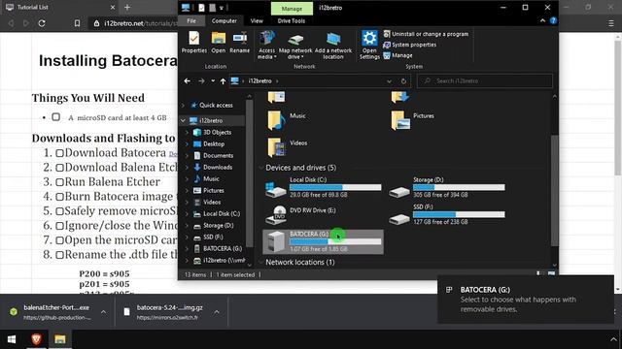This screenshot has height=349, width=622.
Task: Select the Rename ribbon icon
Action: (240, 43)
